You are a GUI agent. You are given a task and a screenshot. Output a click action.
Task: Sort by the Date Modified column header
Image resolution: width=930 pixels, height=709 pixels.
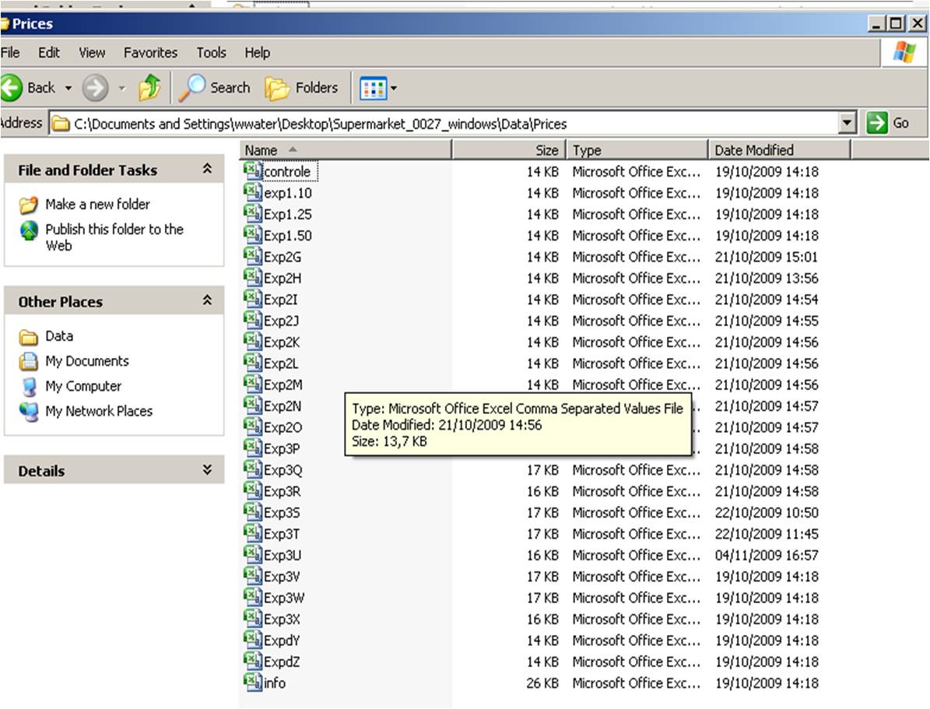tap(779, 150)
